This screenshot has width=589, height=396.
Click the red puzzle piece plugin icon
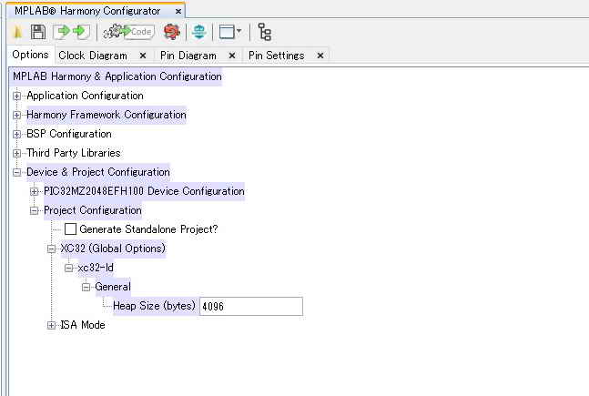pos(172,32)
